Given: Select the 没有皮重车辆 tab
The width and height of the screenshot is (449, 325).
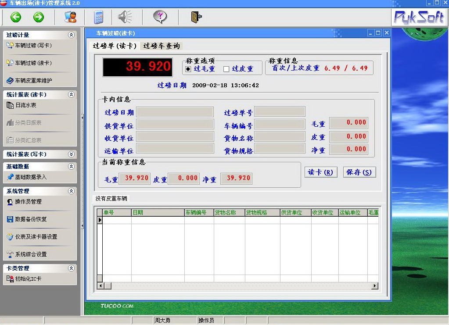Looking at the screenshot, I should (111, 199).
